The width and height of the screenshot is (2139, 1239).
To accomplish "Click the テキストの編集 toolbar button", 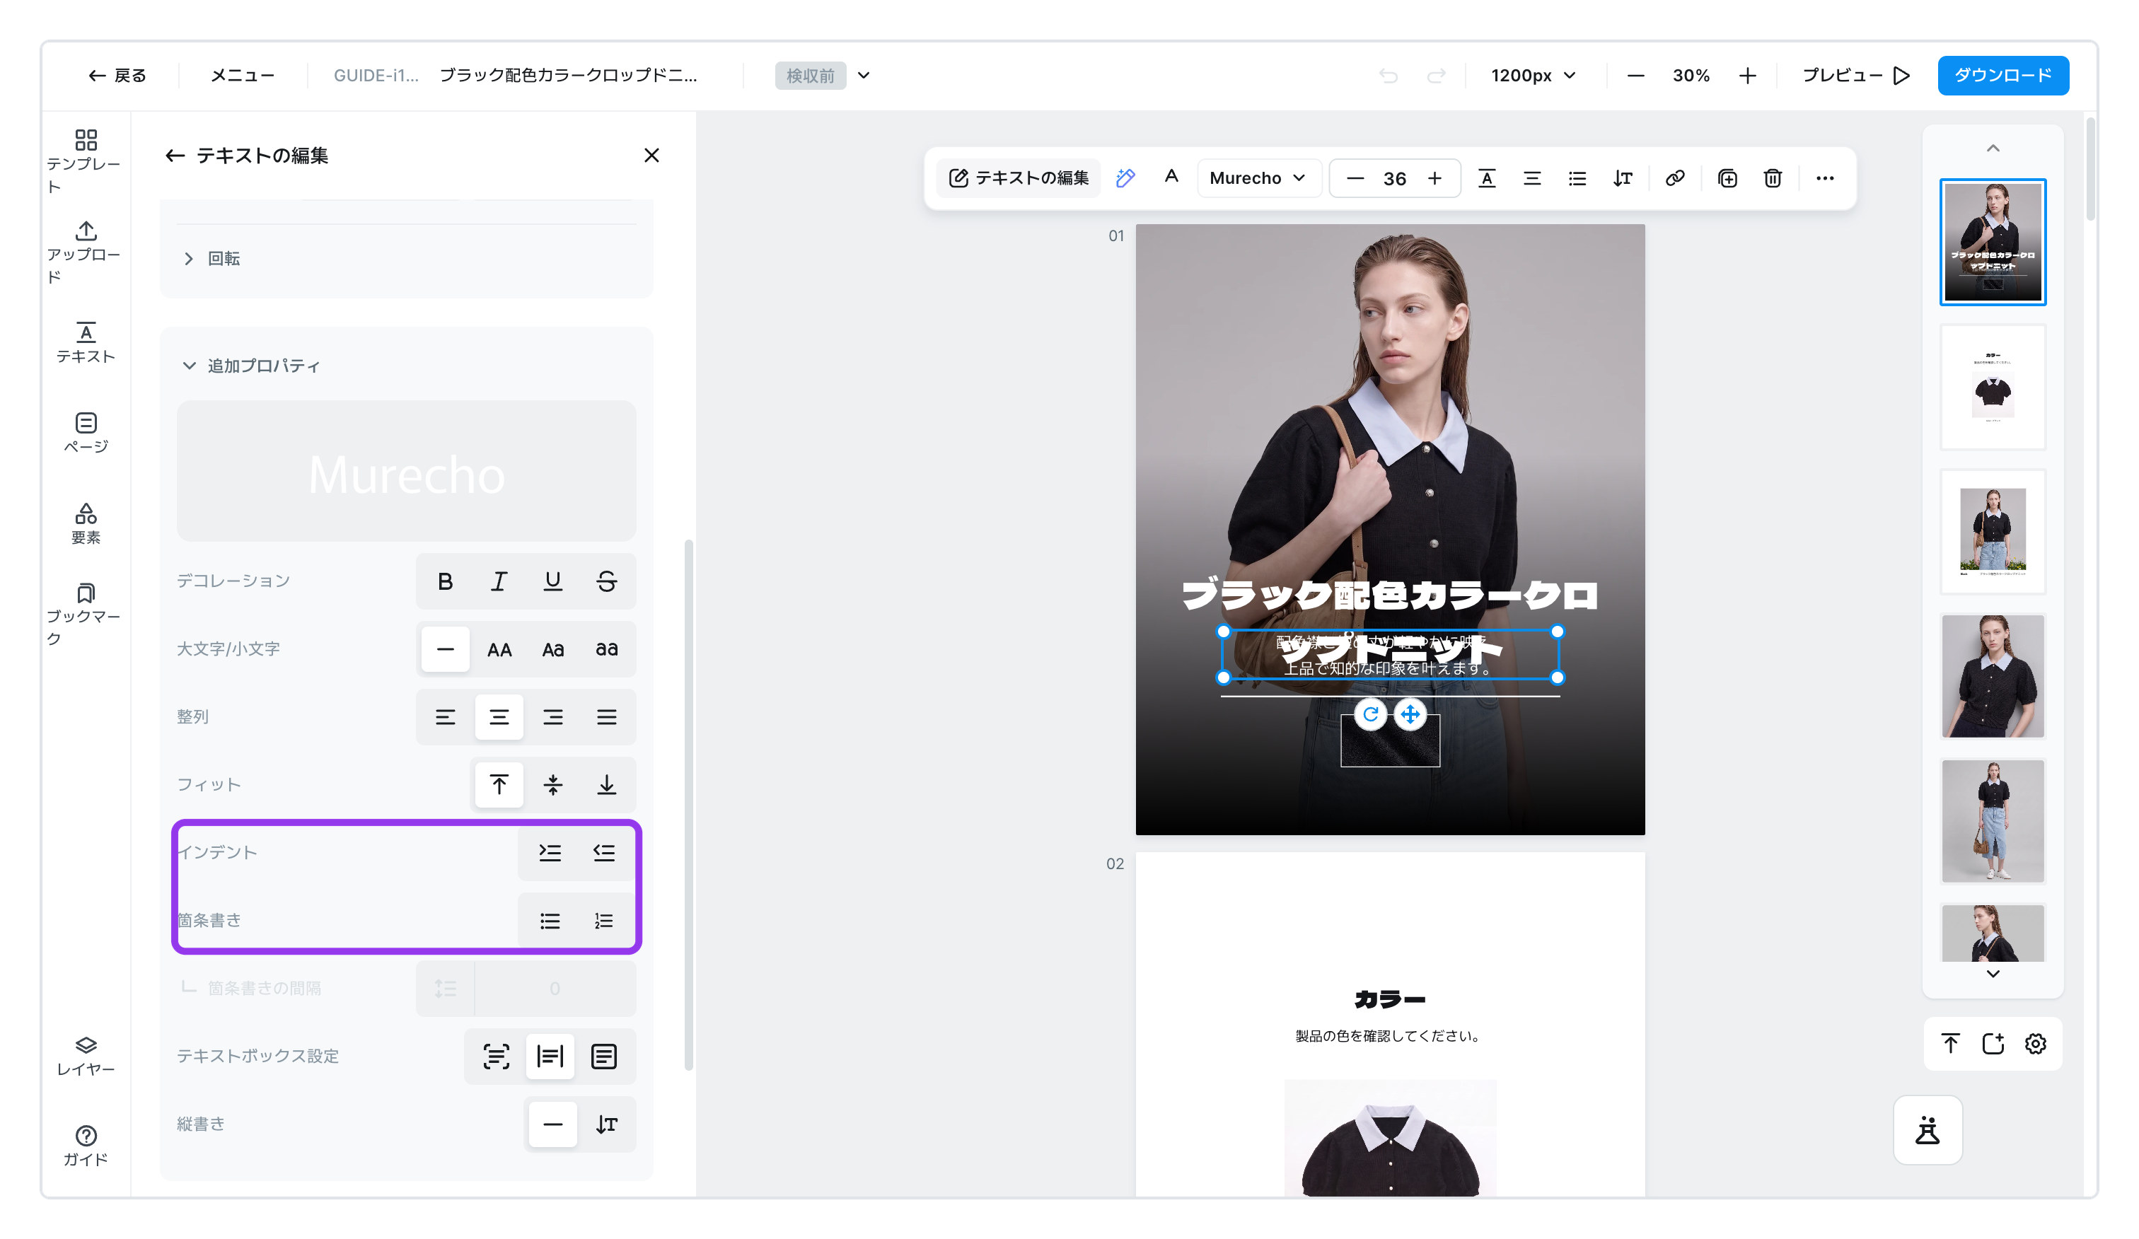I will pos(1019,178).
